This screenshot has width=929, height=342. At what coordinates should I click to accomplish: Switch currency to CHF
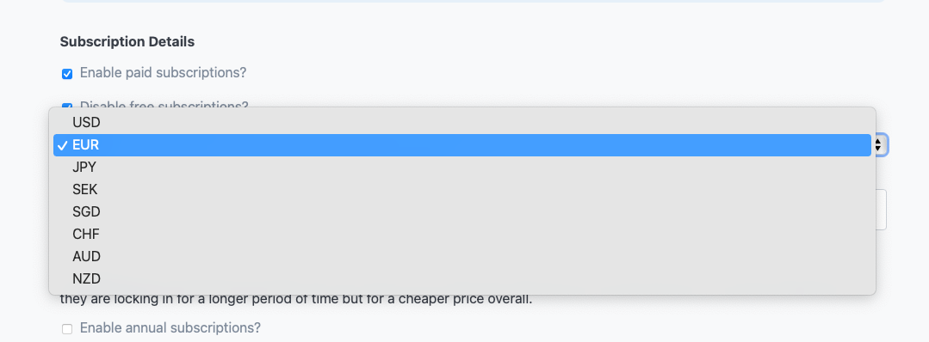pyautogui.click(x=462, y=235)
